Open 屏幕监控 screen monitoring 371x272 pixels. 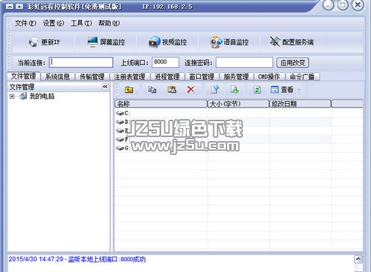point(106,42)
